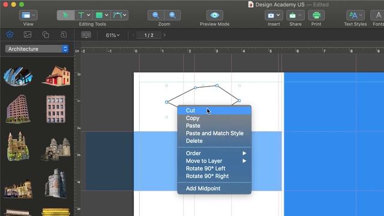Click the polygon's right vertex handle
The image size is (384, 216).
tap(239, 101)
